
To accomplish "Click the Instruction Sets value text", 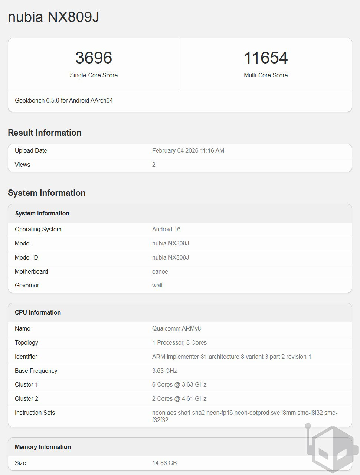I will click(x=244, y=416).
